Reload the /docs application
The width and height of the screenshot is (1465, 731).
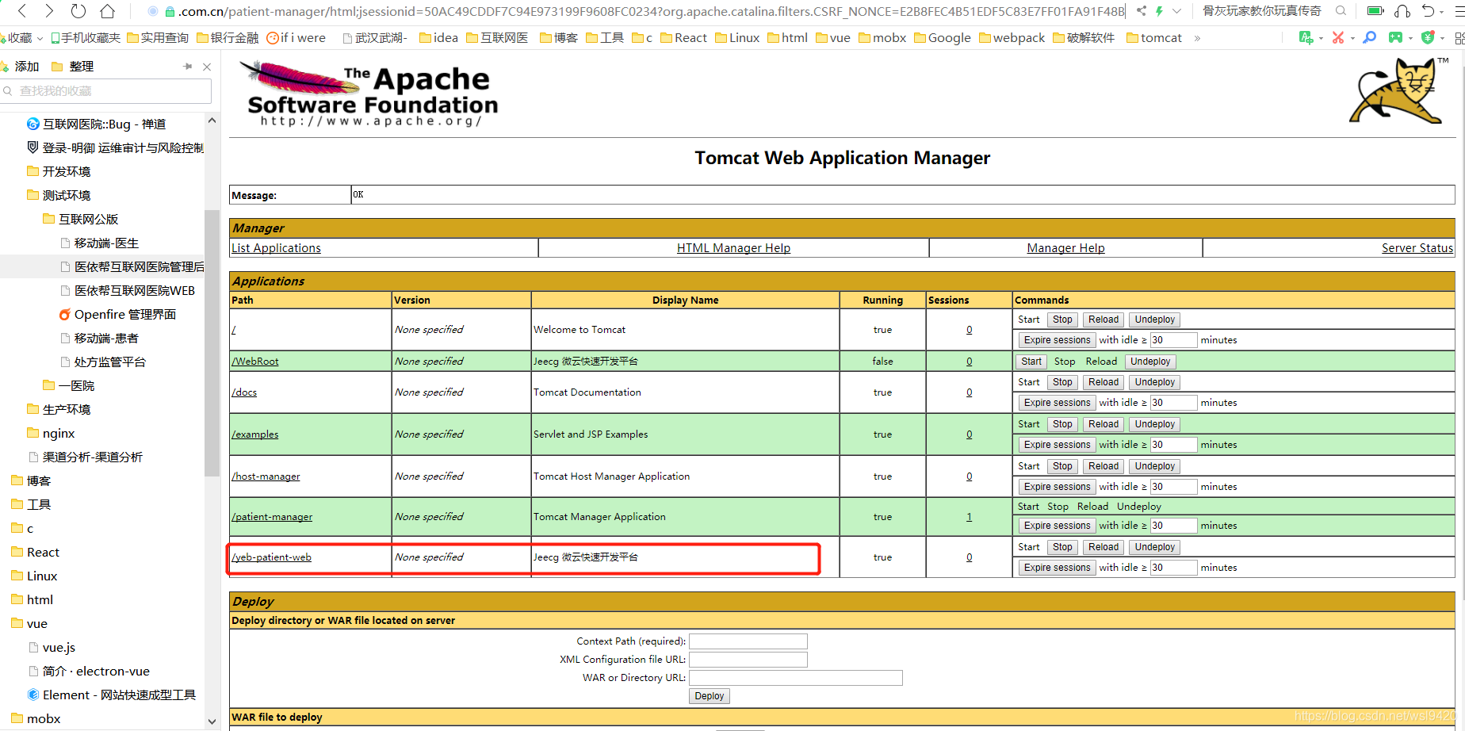1103,382
